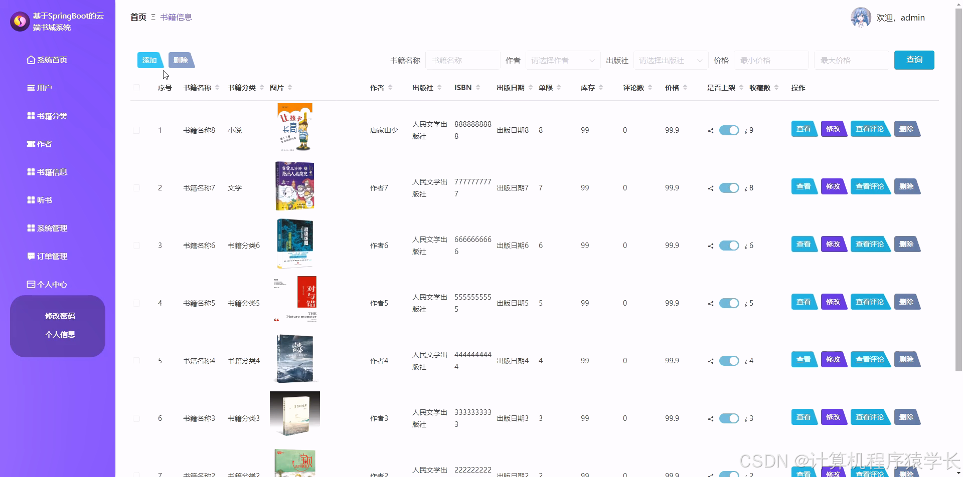Check the row checkbox for 书籍名称7
Screen dimensions: 963x477
[x=136, y=187]
